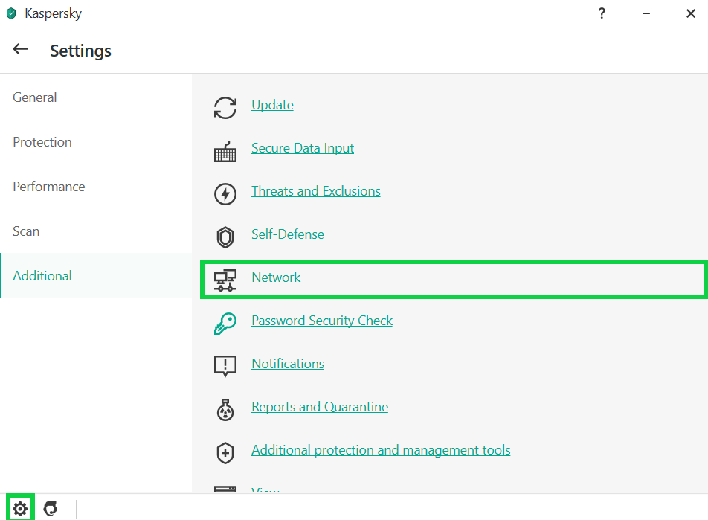708x520 pixels.
Task: Select the General settings tab
Action: click(35, 97)
